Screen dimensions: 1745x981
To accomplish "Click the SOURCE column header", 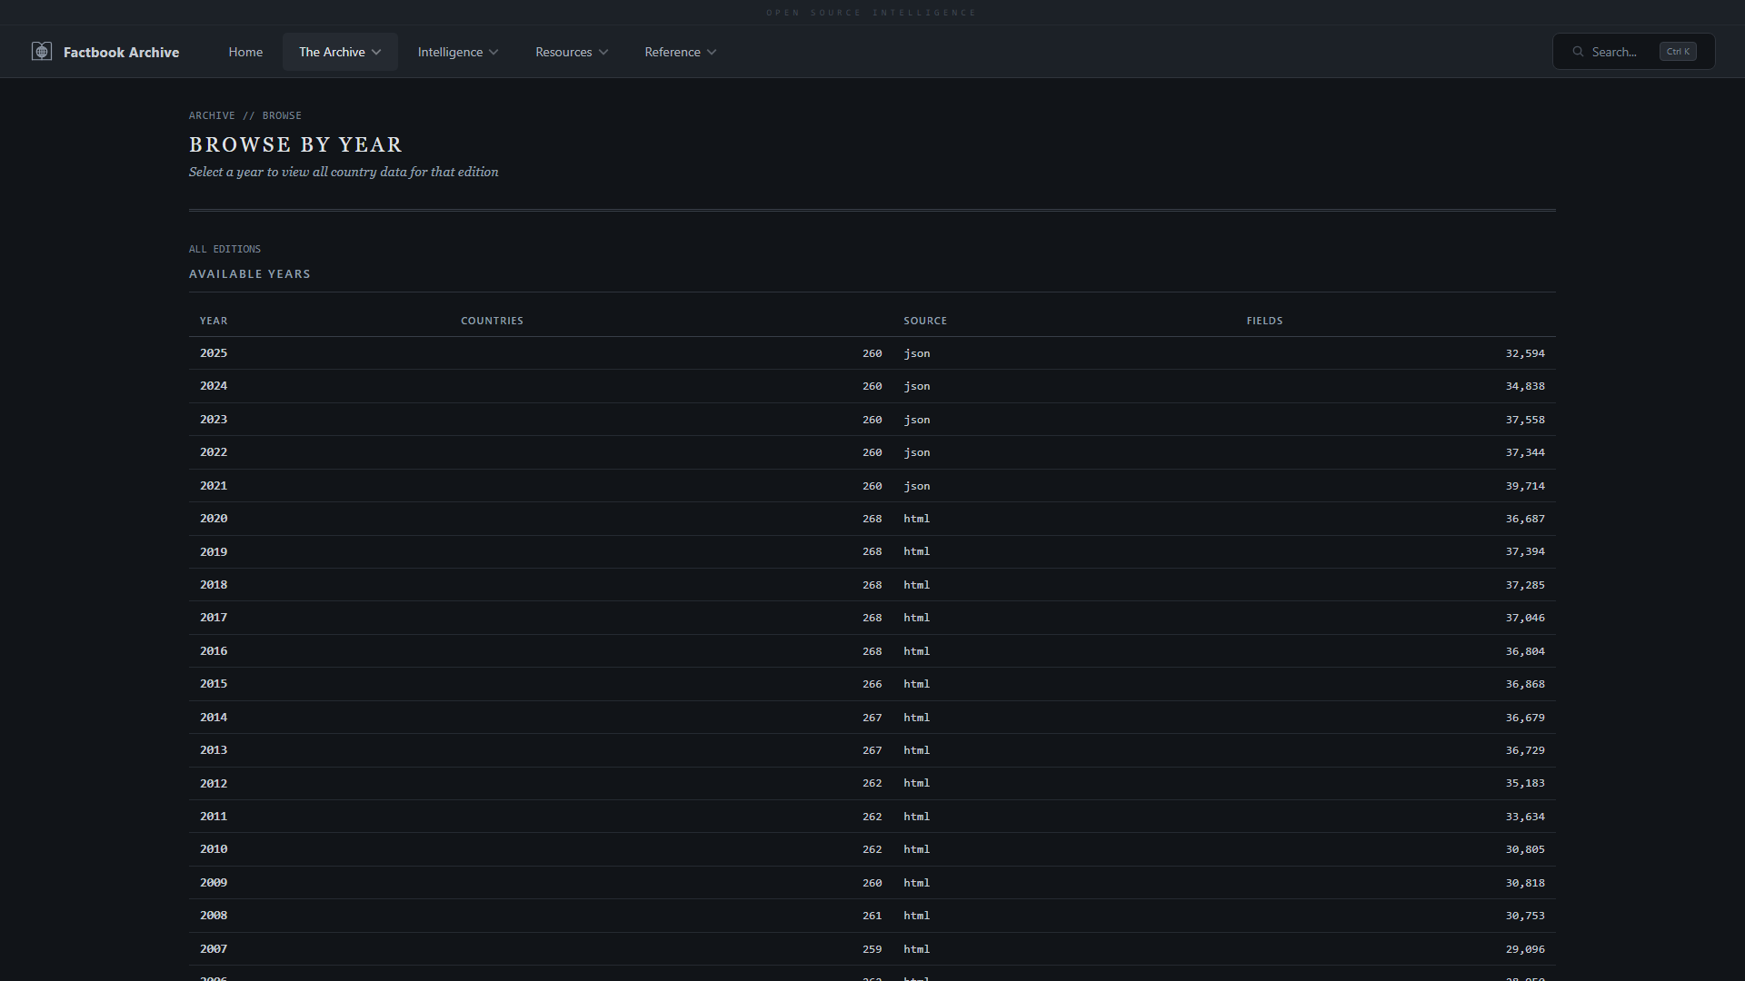I will coord(925,321).
